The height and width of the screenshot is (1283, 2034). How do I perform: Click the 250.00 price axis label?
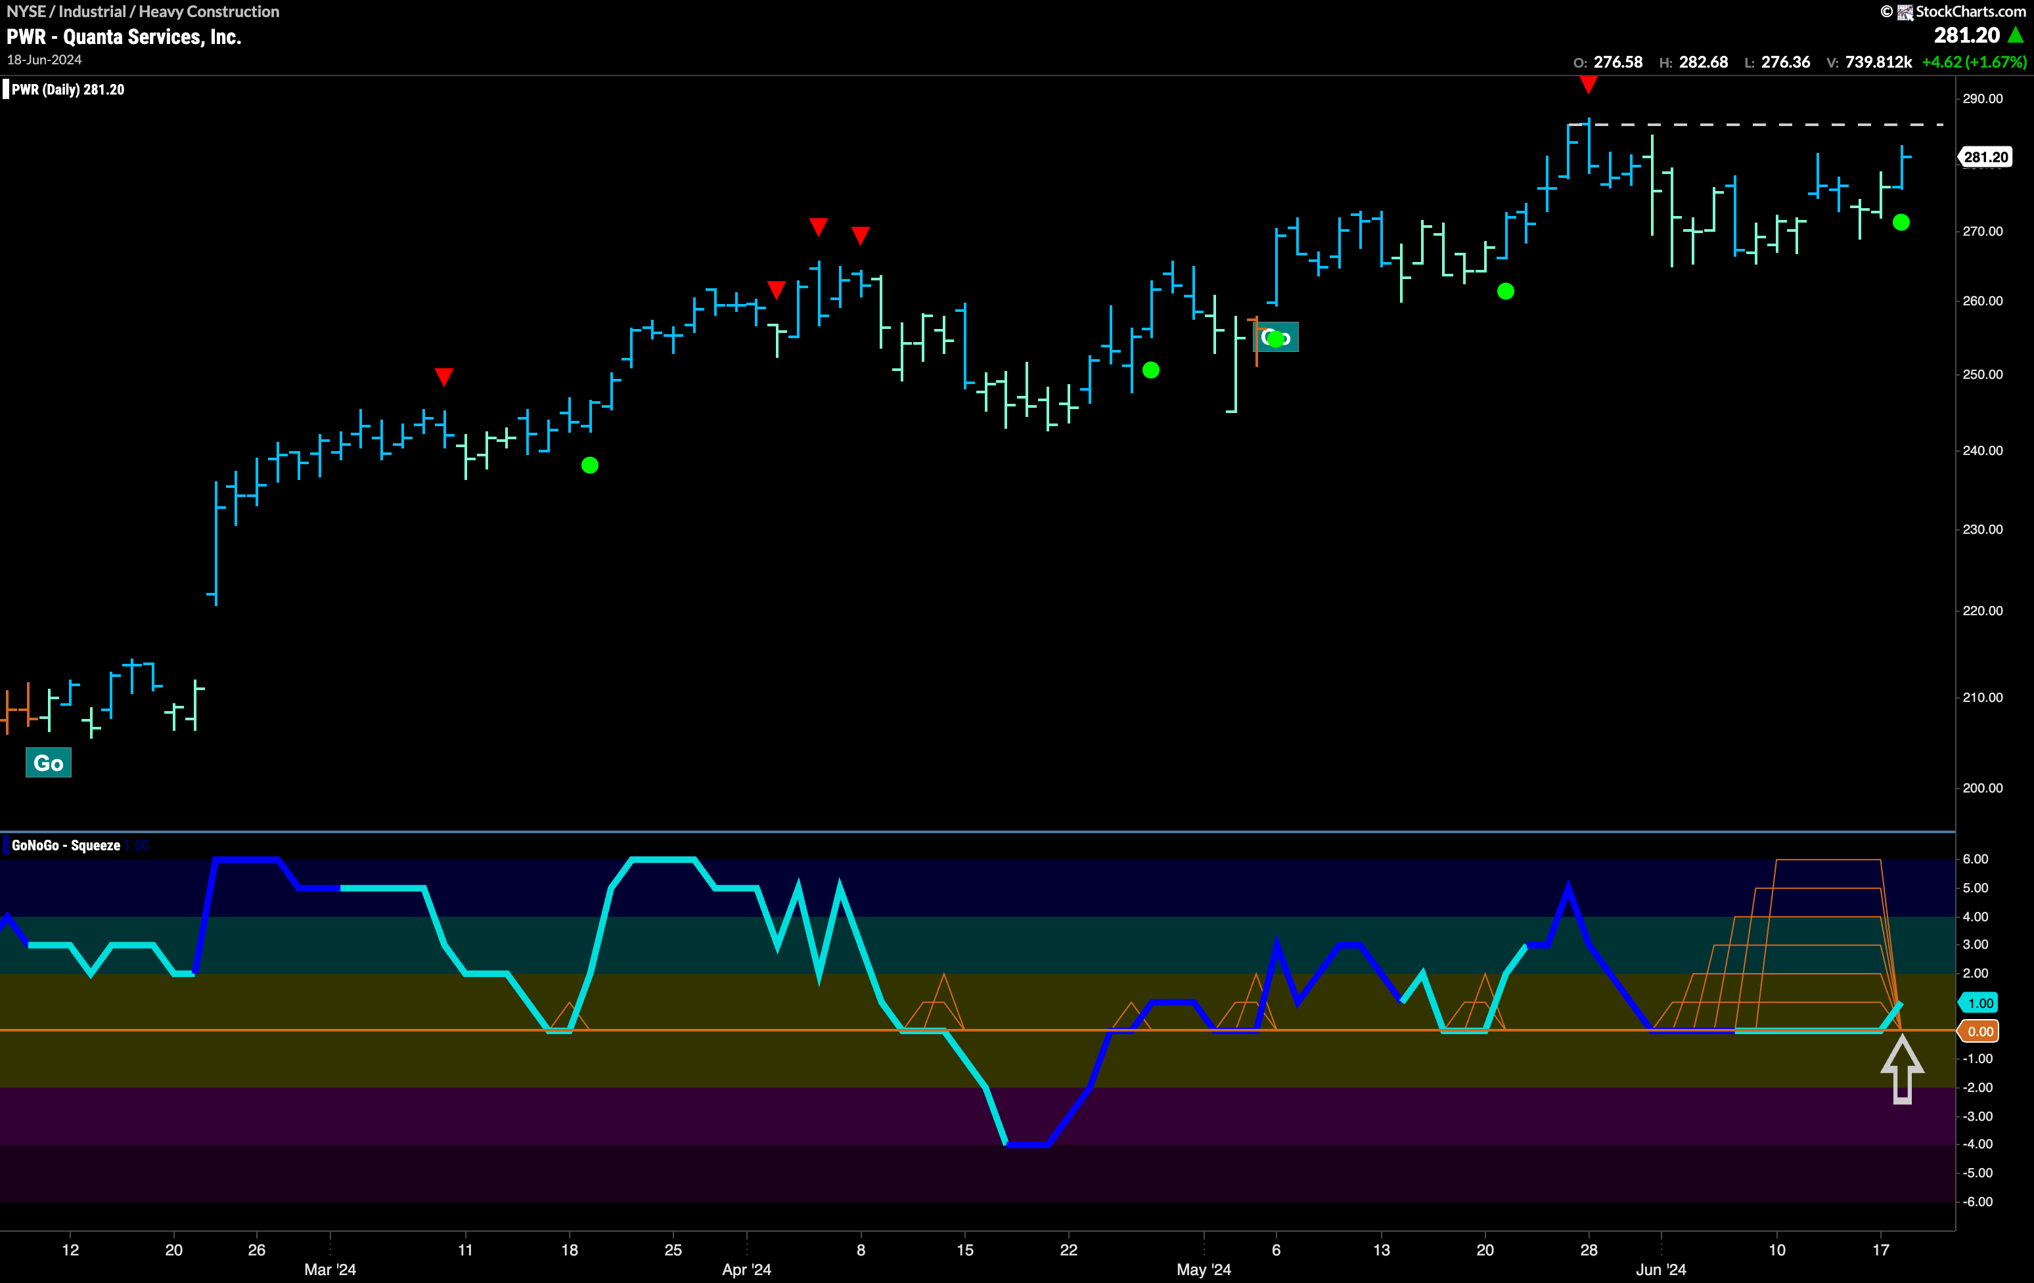coord(1983,374)
